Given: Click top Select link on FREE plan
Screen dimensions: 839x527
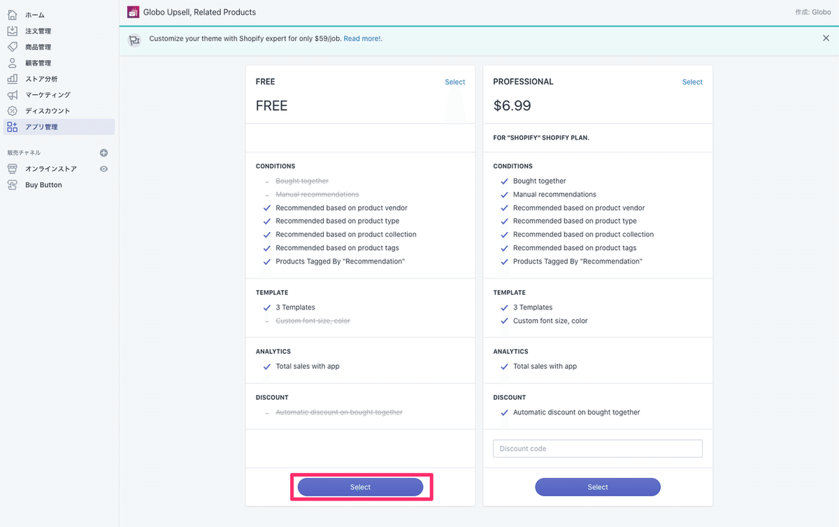Looking at the screenshot, I should click(454, 82).
